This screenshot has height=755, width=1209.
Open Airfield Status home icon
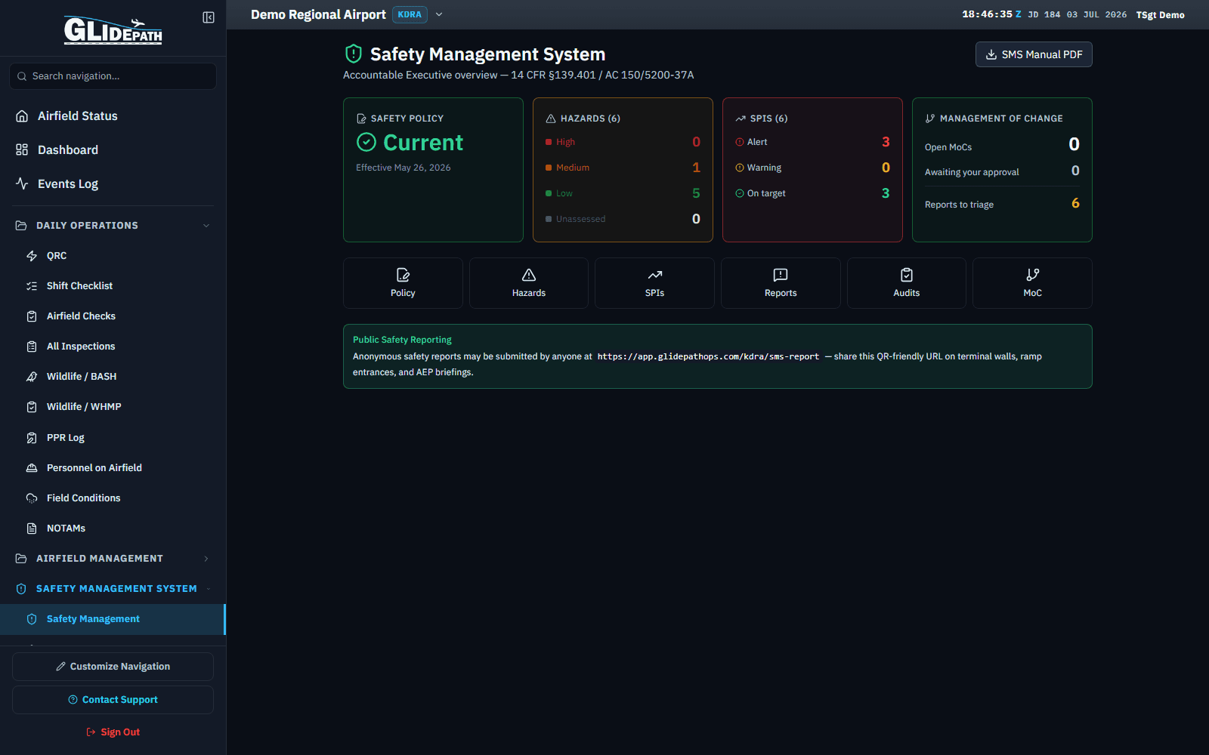(22, 116)
